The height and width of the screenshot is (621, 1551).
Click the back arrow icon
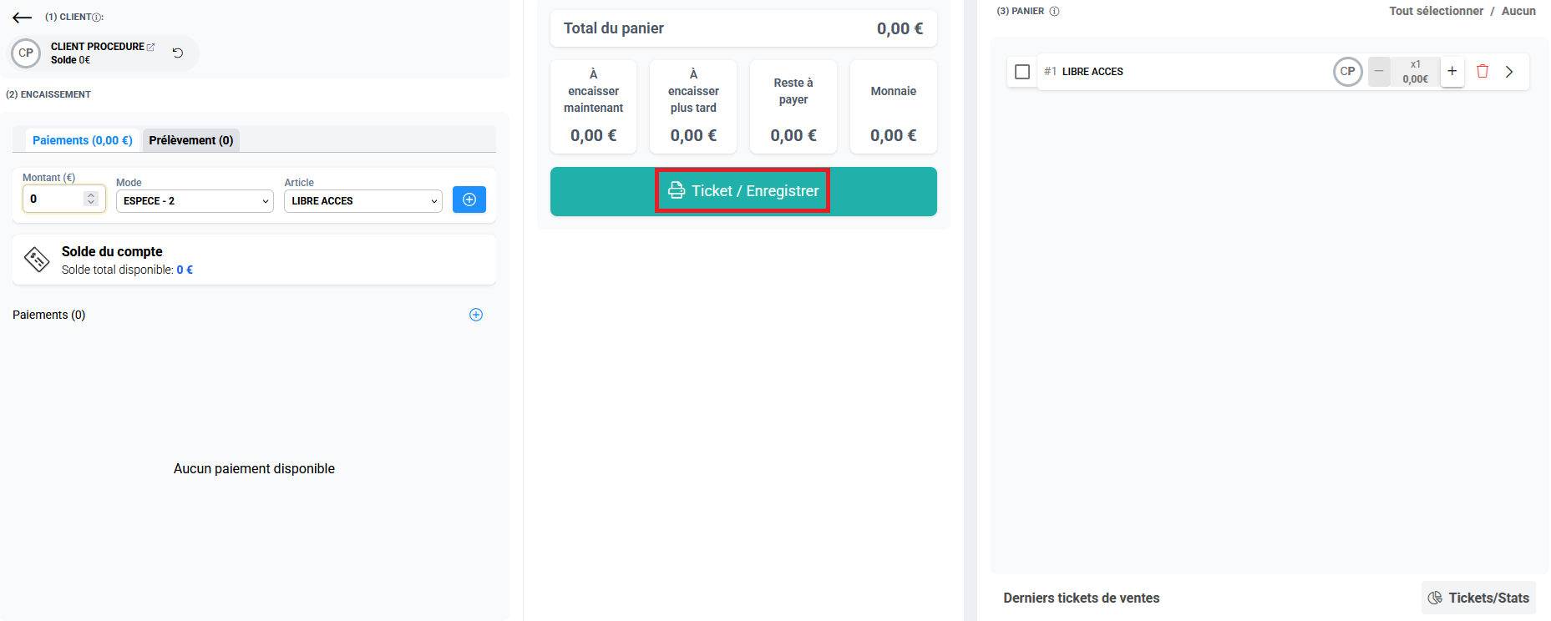(23, 18)
